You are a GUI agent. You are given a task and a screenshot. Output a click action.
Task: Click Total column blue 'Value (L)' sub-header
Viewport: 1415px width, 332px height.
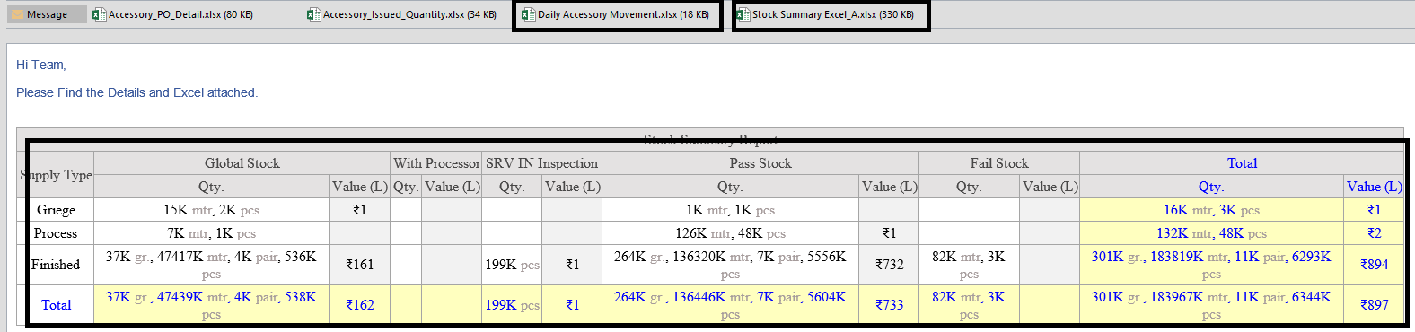pos(1374,187)
